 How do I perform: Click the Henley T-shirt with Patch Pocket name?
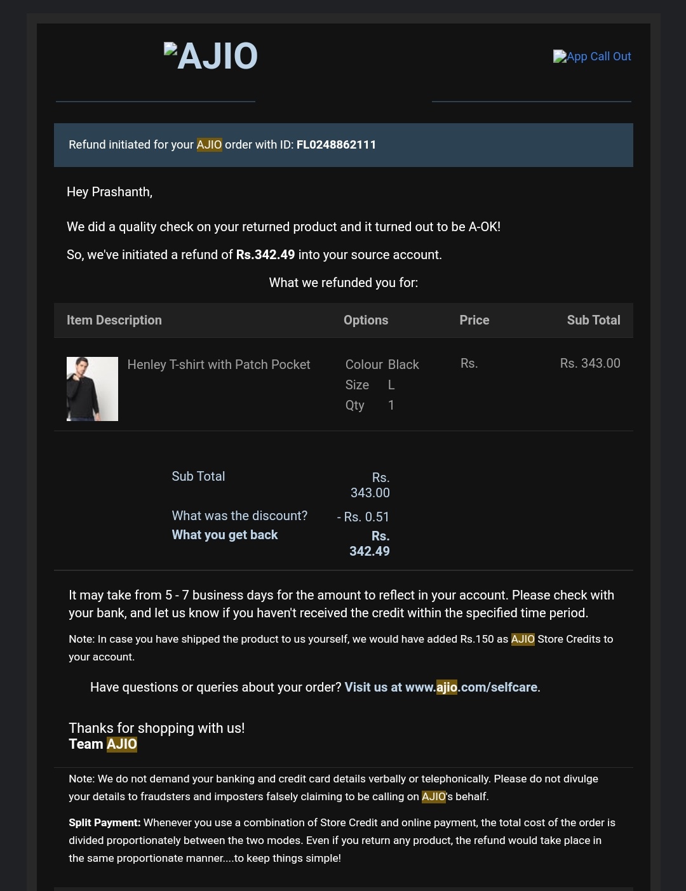219,365
